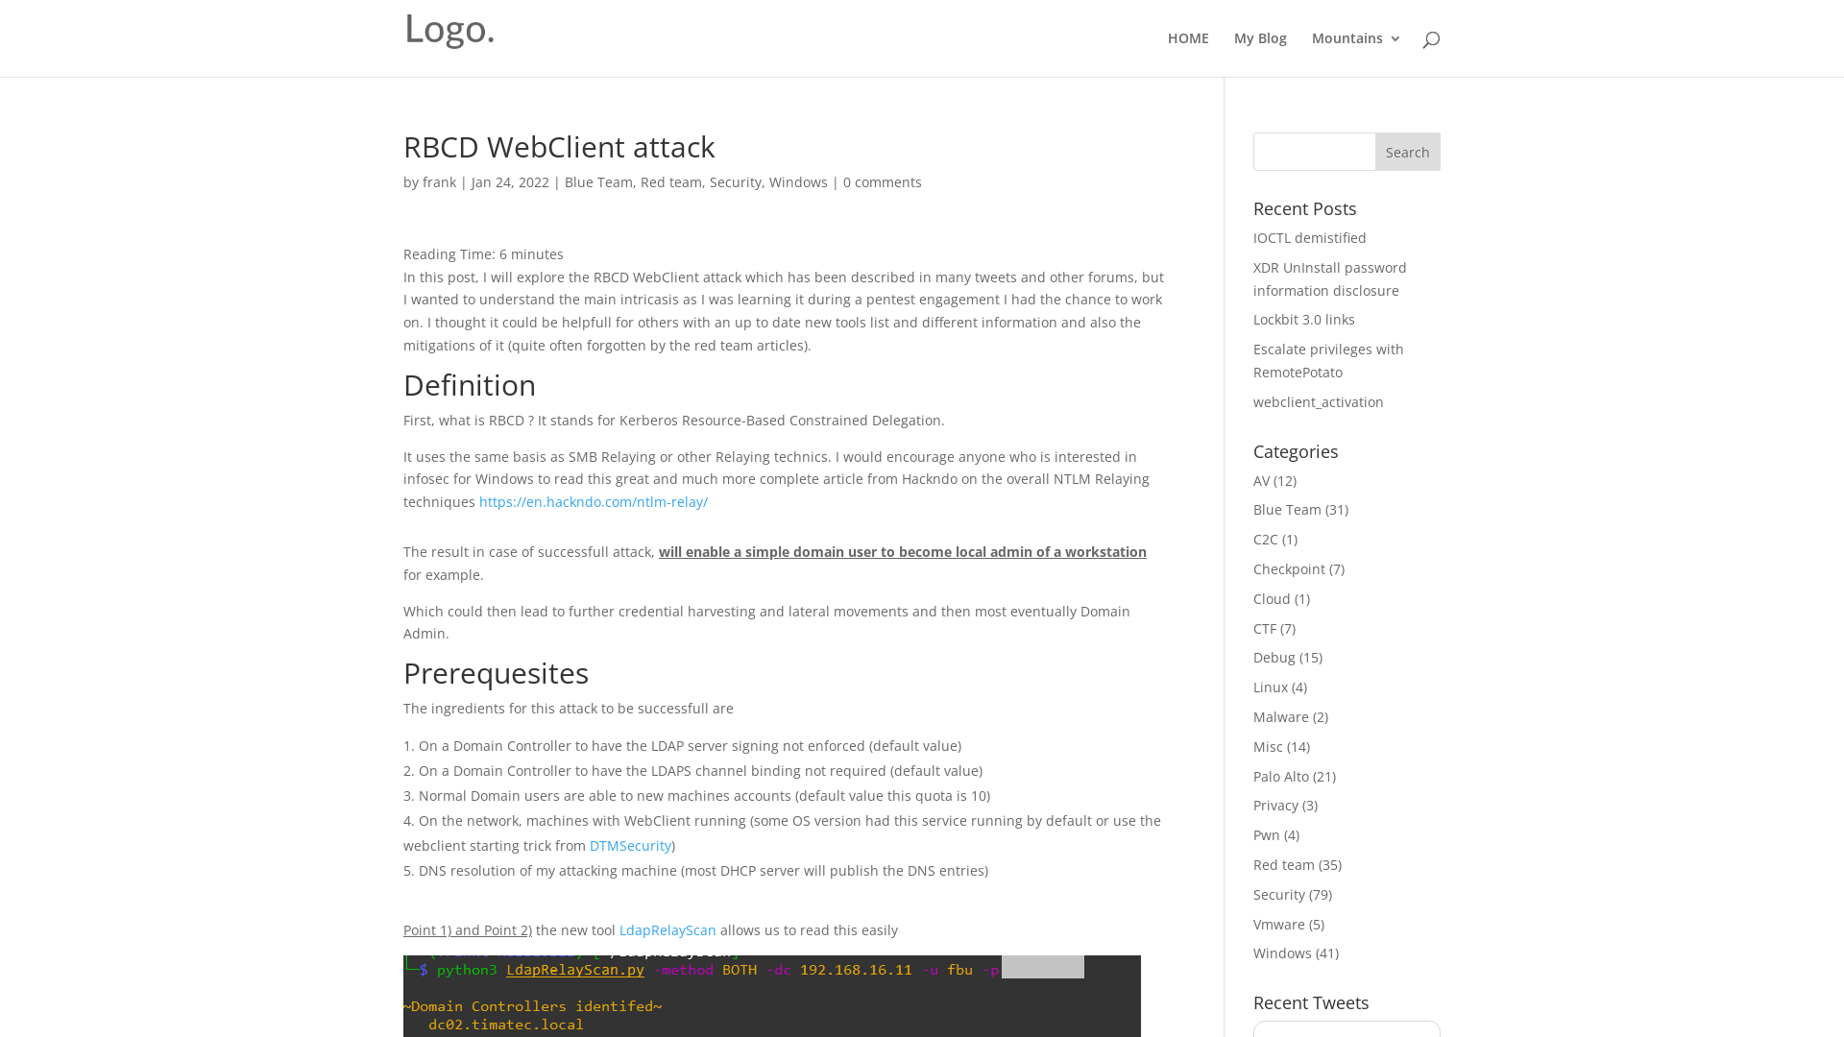Open the LdapRelayScan link
1844x1037 pixels.
pyautogui.click(x=667, y=930)
